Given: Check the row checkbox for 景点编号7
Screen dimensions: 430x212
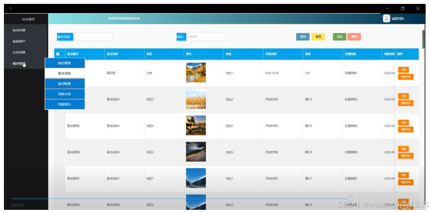Looking at the screenshot, I should (x=58, y=179).
